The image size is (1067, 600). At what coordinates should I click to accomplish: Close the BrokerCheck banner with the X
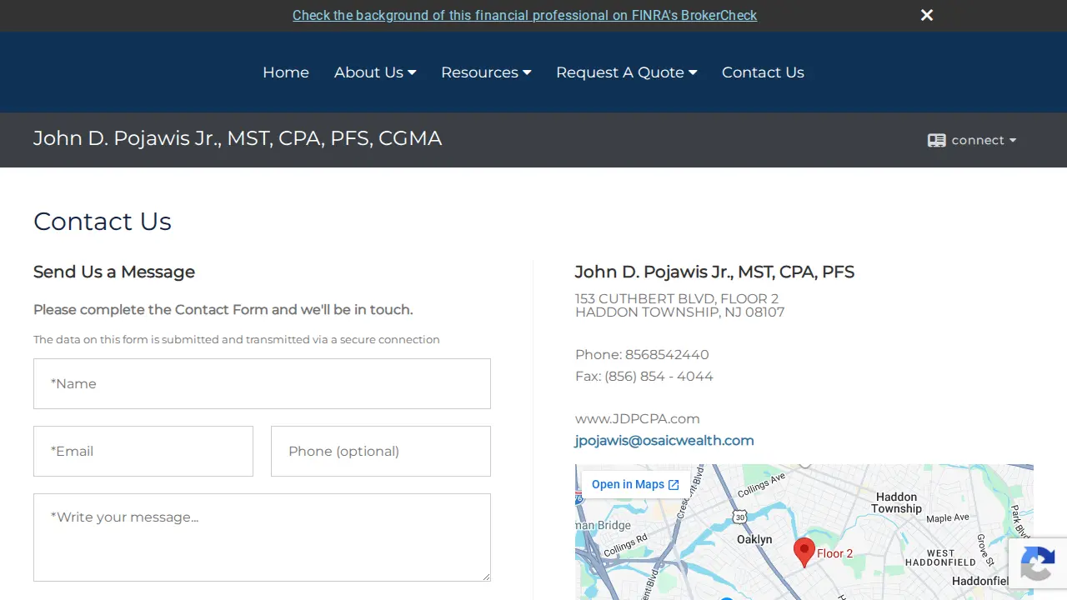927,15
